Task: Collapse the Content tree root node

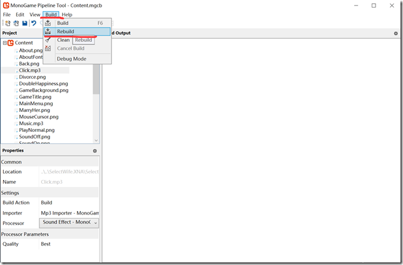Action: point(5,43)
